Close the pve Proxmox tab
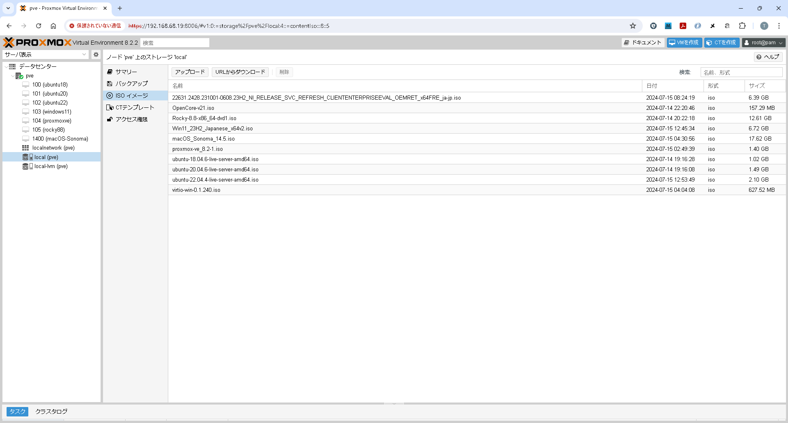This screenshot has height=423, width=788. pos(105,8)
